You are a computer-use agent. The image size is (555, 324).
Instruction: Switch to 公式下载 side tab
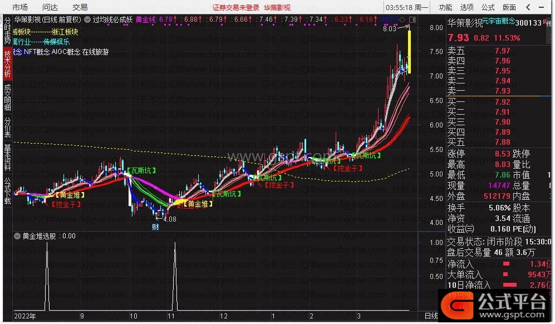click(x=7, y=191)
